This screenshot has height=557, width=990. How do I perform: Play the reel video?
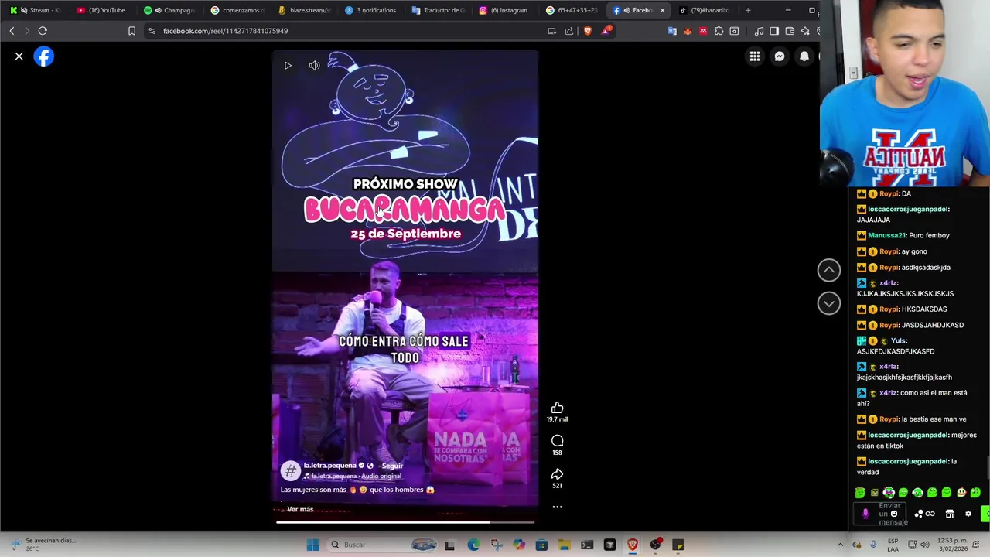[x=288, y=66]
